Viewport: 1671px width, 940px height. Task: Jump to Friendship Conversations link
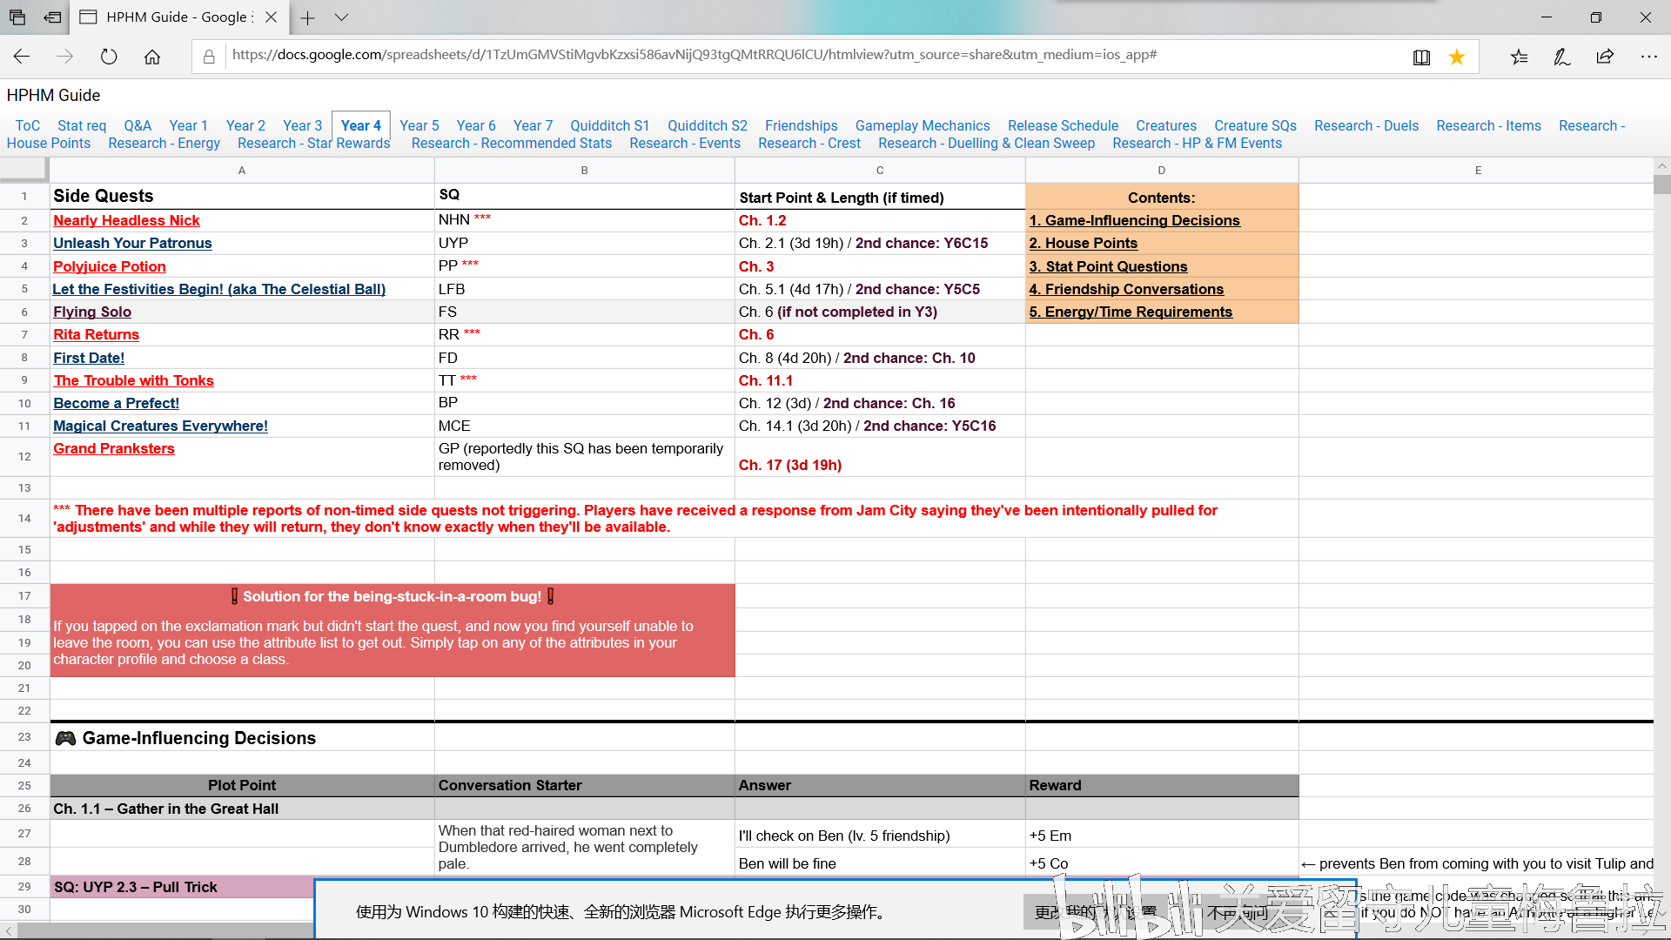pos(1126,289)
